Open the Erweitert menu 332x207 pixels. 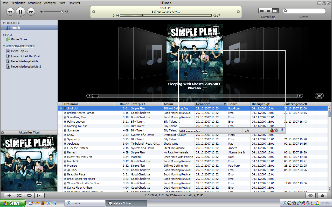click(74, 3)
